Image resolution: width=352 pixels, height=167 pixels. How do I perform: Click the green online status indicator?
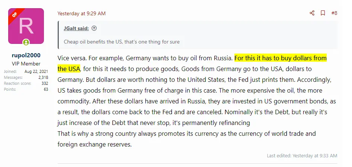pyautogui.click(x=26, y=42)
